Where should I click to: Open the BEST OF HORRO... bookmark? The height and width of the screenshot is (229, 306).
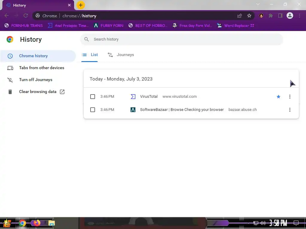pos(148,26)
